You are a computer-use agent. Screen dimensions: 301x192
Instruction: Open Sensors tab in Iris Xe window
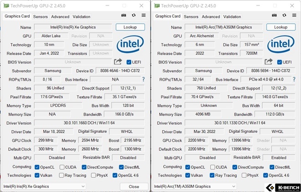(40, 17)
